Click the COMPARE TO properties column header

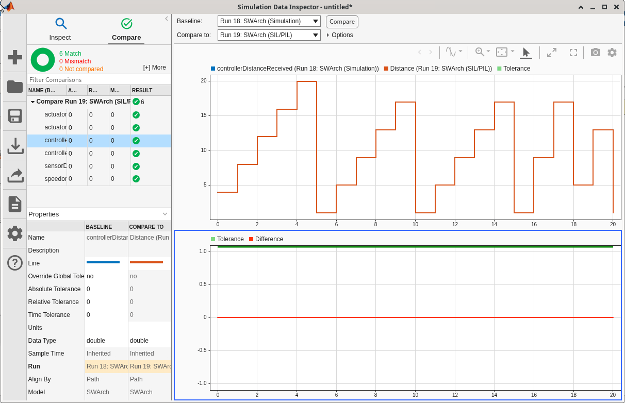(x=150, y=227)
